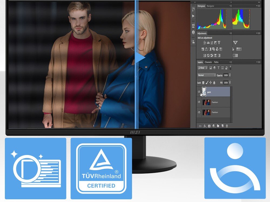270x202 pixels.
Task: Click the fx layer styles icon
Action: [x=205, y=126]
